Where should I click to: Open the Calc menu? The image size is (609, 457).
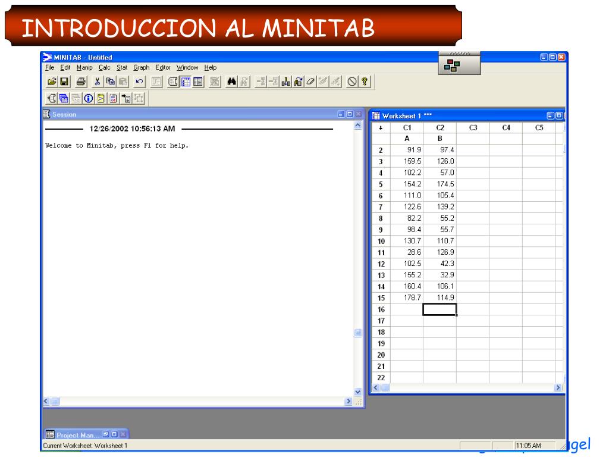coord(105,68)
